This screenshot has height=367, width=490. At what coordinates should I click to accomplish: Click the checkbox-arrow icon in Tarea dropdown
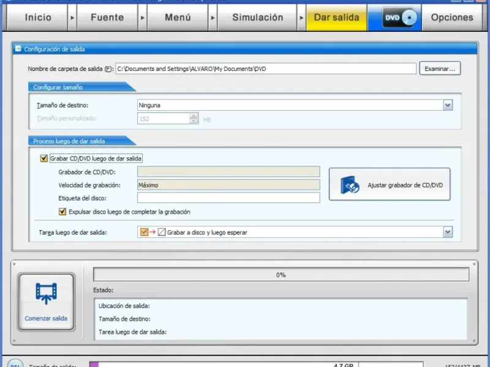click(x=153, y=232)
